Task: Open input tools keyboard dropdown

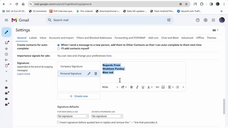Action: [x=215, y=30]
